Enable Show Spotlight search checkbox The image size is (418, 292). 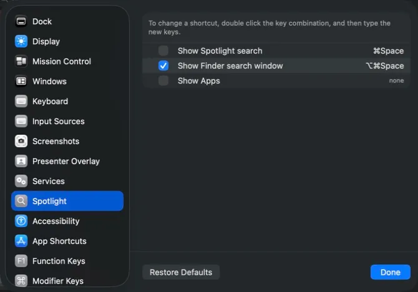click(163, 51)
